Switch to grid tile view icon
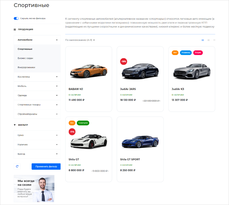229x205 pixels. coord(203,40)
